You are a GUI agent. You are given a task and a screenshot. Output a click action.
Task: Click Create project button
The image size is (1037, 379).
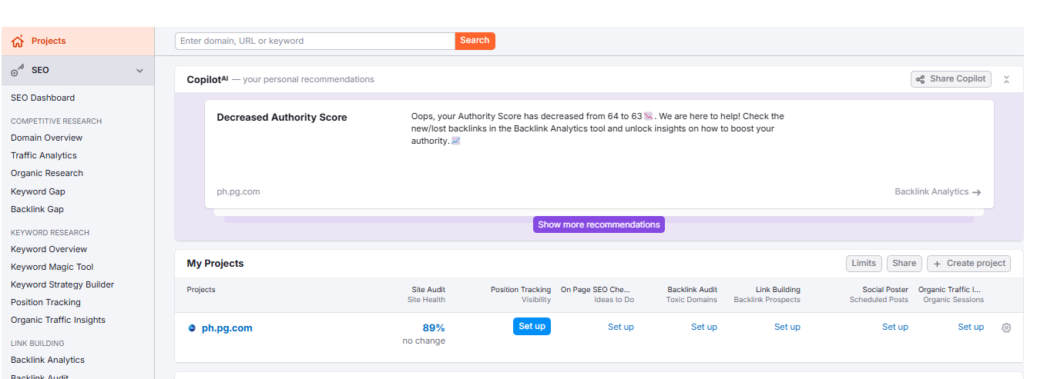(968, 264)
